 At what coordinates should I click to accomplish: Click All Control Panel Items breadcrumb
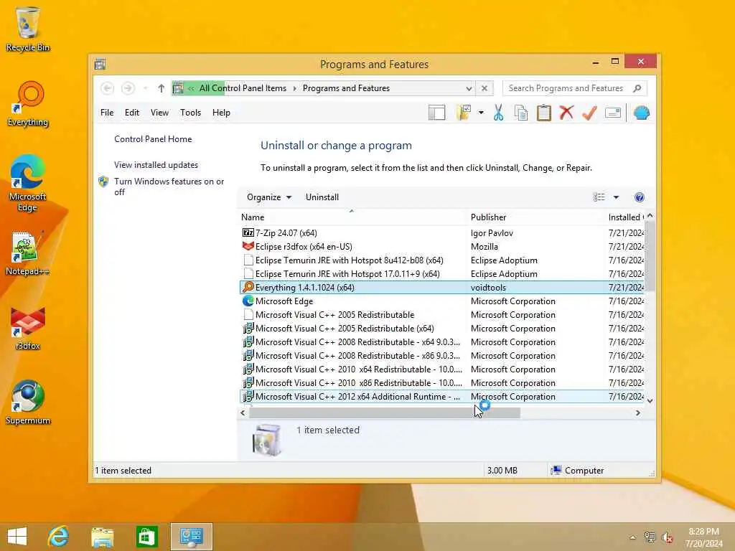tap(243, 88)
